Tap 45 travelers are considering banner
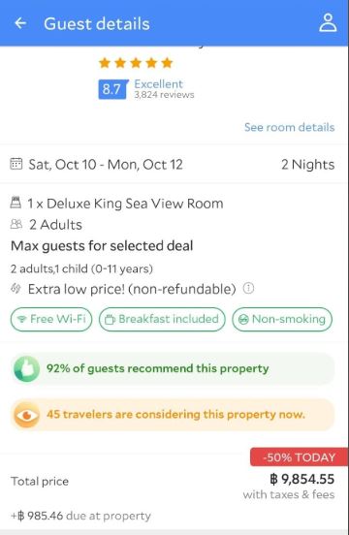Screen dimensions: 349x535 point(173,415)
